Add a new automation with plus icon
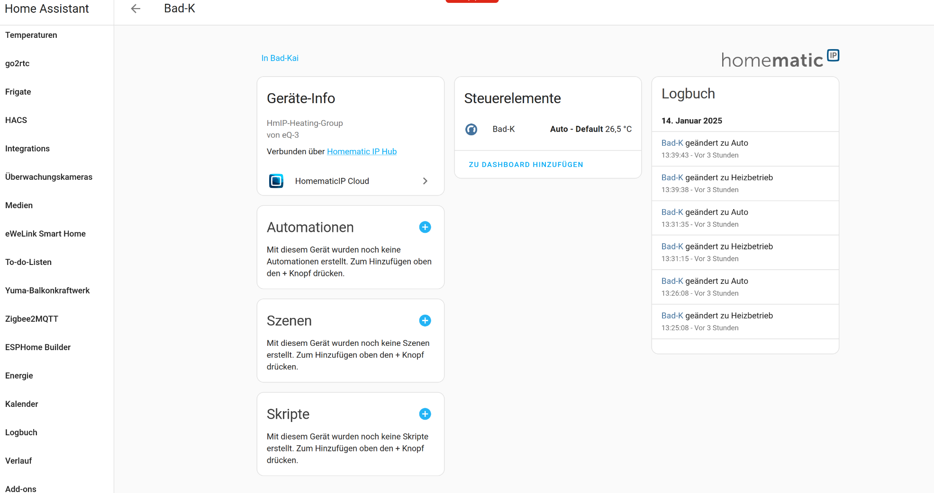The image size is (934, 493). tap(425, 227)
